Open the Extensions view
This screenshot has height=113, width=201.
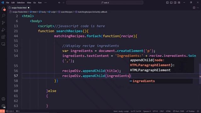[x=3, y=37]
